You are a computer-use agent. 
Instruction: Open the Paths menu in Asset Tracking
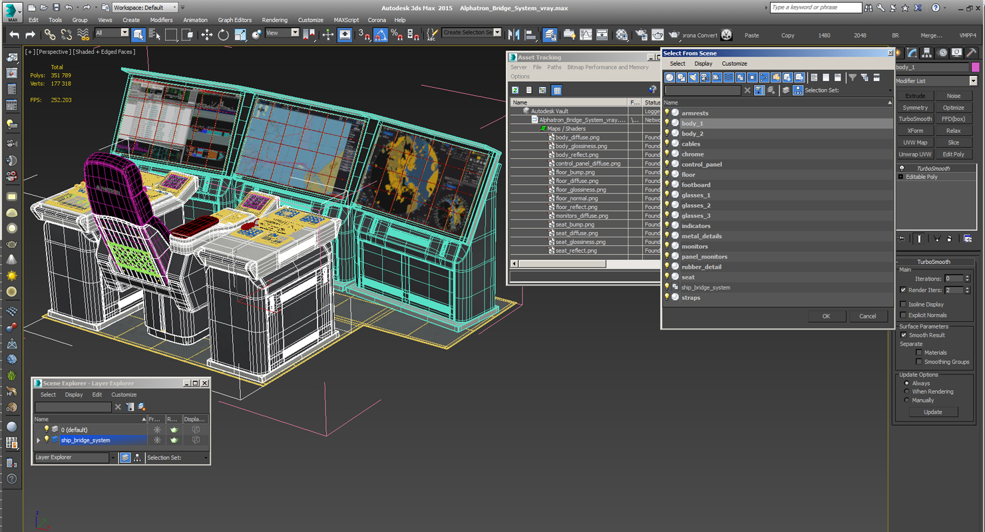click(x=554, y=67)
